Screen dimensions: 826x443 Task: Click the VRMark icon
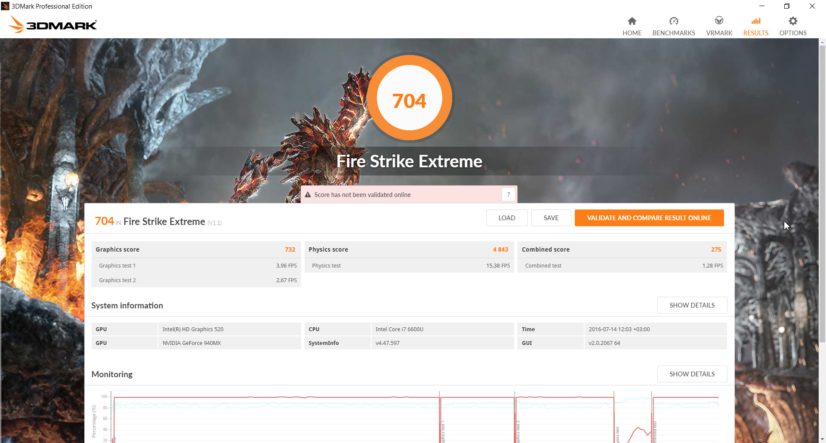719,21
